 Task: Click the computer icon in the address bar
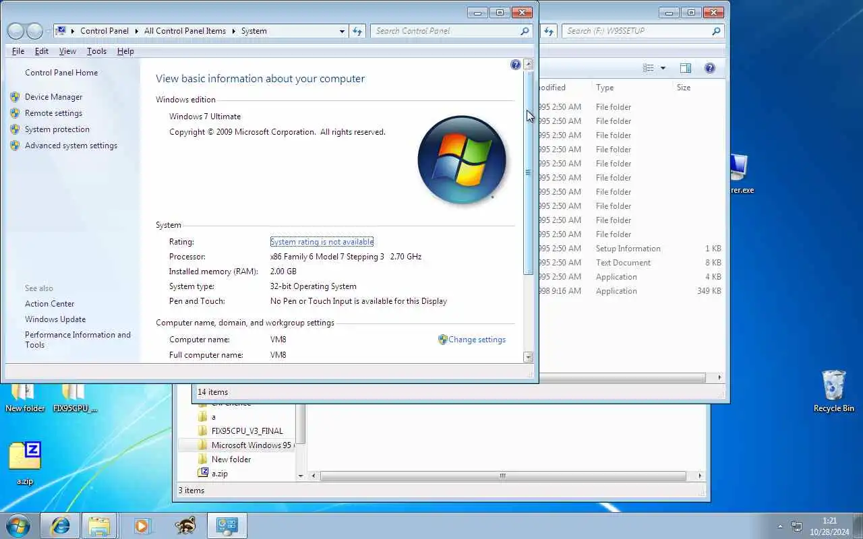62,31
